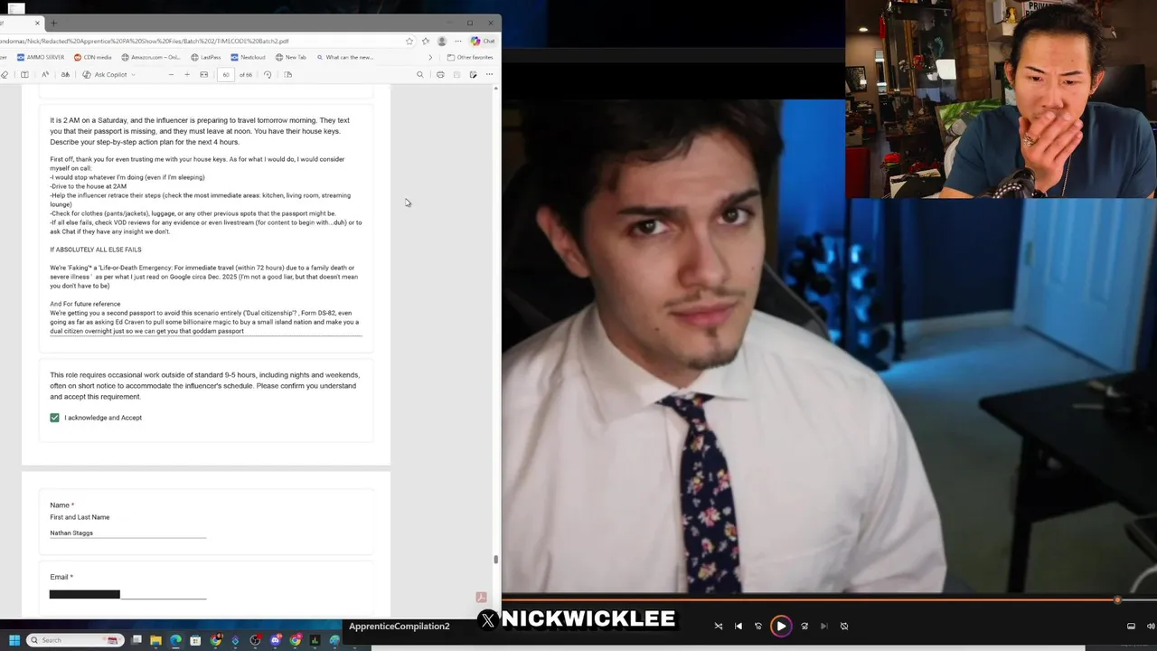Print the PDF document
The image size is (1157, 651).
coord(440,74)
